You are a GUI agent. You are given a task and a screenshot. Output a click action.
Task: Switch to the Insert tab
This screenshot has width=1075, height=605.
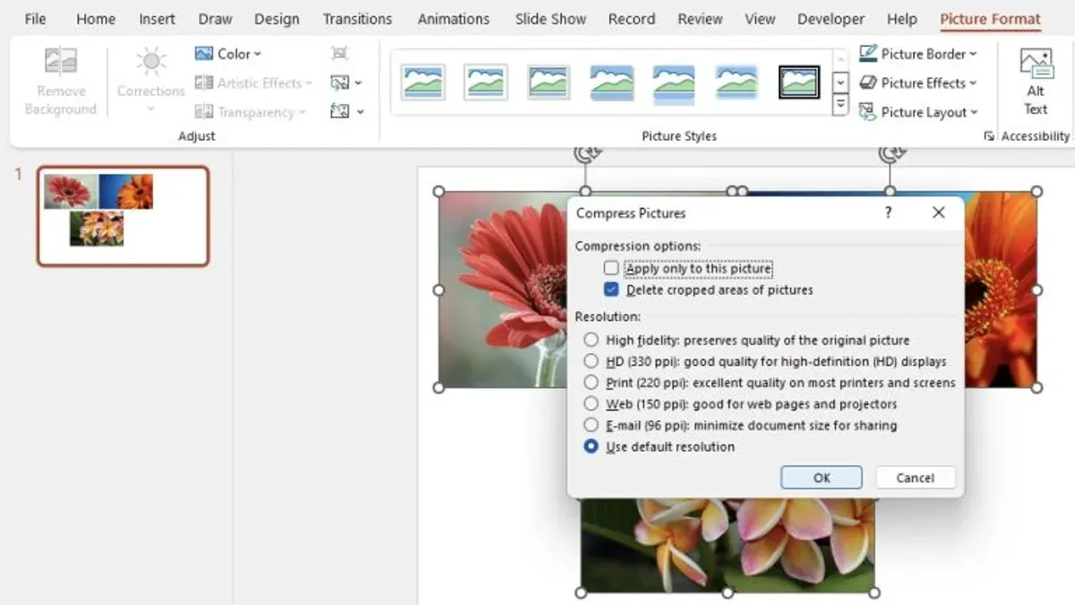click(x=157, y=19)
